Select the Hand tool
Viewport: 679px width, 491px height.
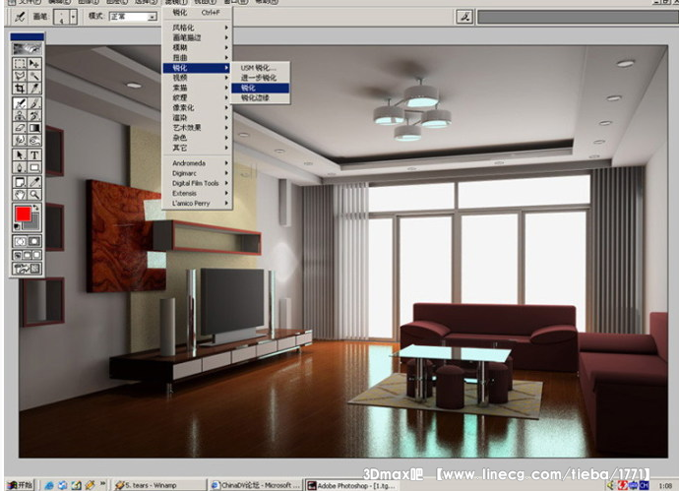[x=20, y=195]
